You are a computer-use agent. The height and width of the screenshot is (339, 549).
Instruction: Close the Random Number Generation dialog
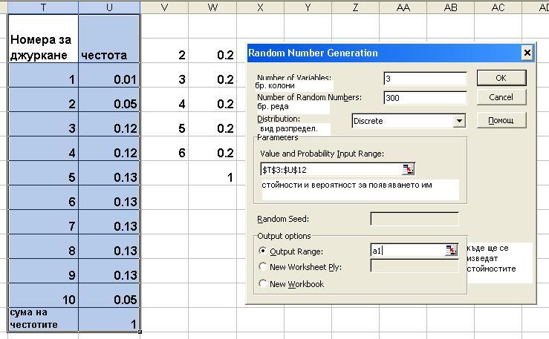527,53
